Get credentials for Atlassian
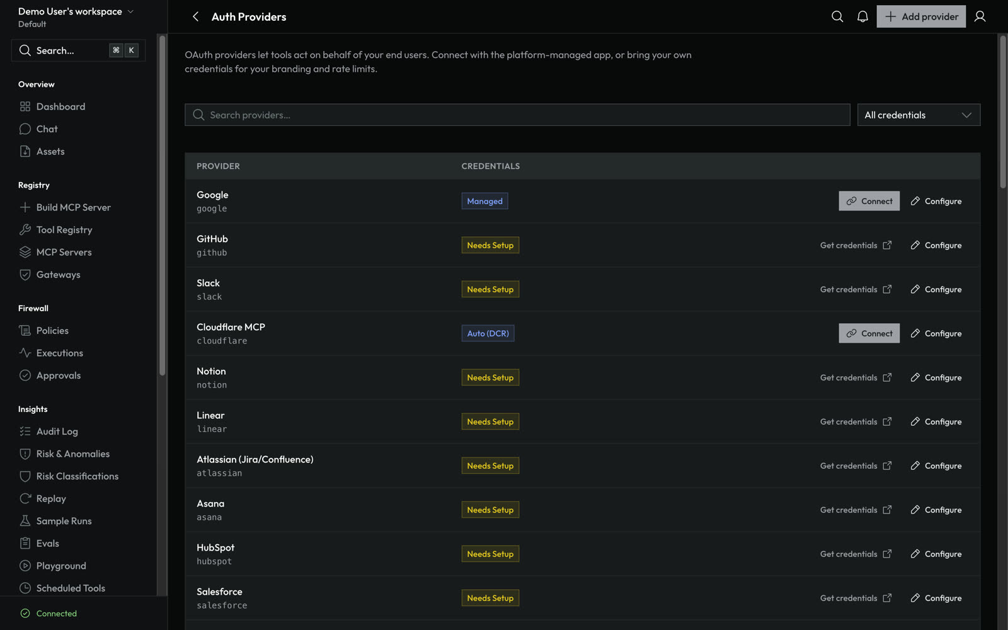The image size is (1008, 630). coord(856,466)
